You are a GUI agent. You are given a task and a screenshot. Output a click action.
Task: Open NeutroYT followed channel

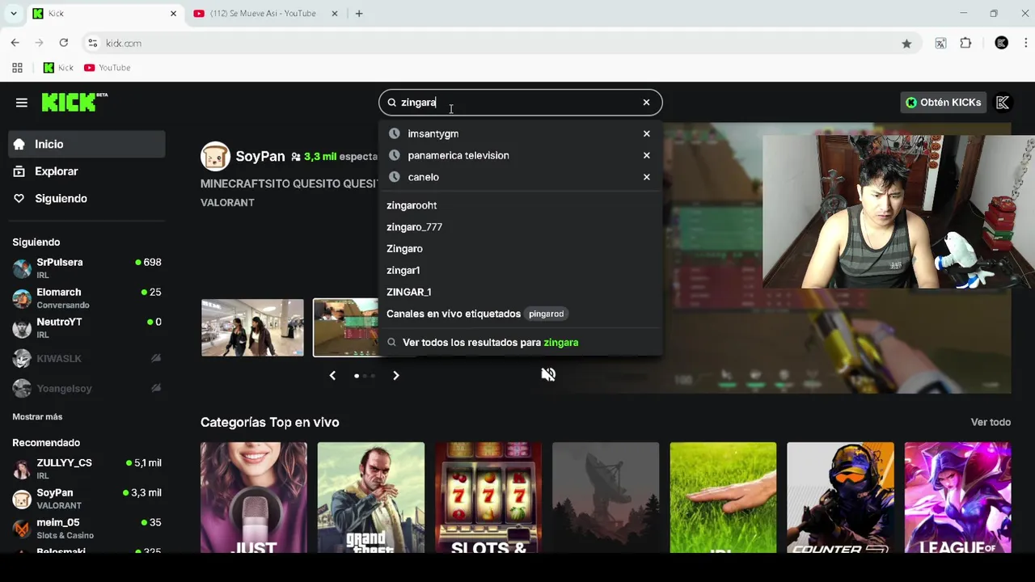point(87,327)
